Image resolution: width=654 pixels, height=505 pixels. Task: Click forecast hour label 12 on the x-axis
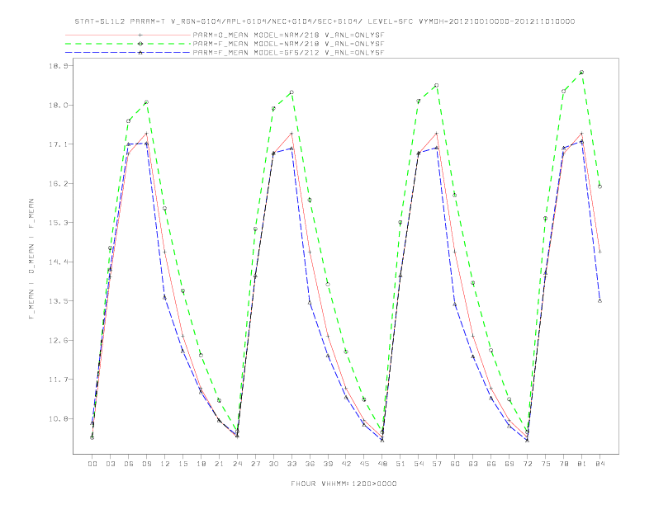point(165,464)
